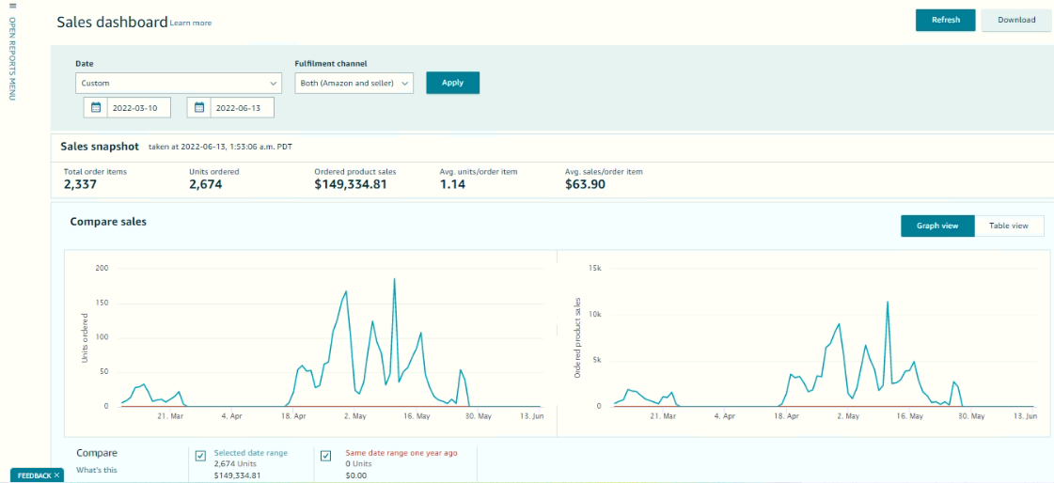The image size is (1054, 483).
Task: Open the end date calendar icon
Action: pos(199,107)
